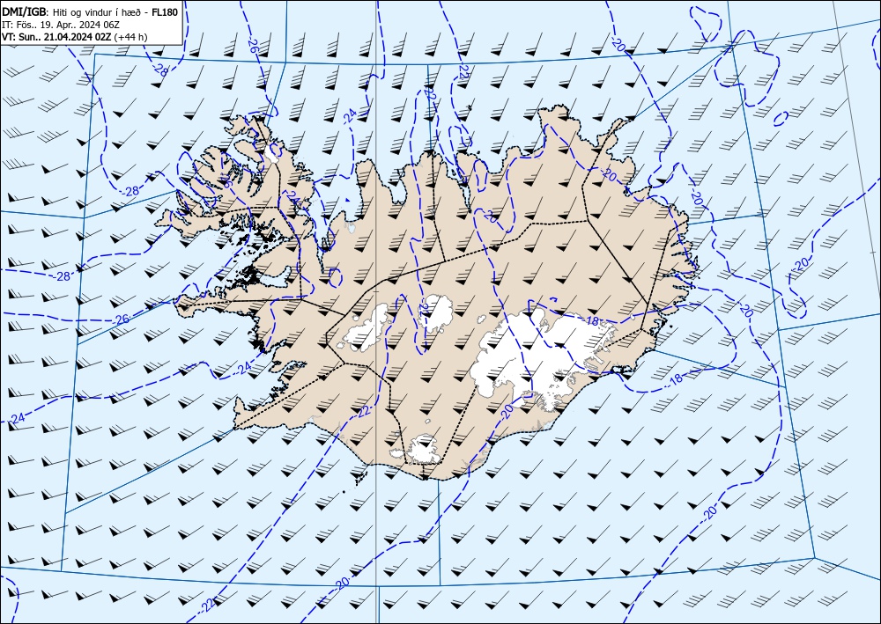Select the "IT: Fös.. 19. Apr.. 2024 06Z" line
The width and height of the screenshot is (881, 624).
point(61,25)
